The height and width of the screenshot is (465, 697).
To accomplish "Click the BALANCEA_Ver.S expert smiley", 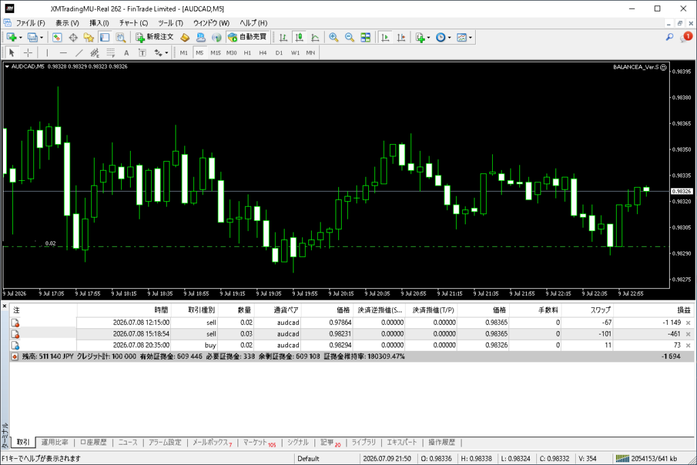I will (x=663, y=67).
